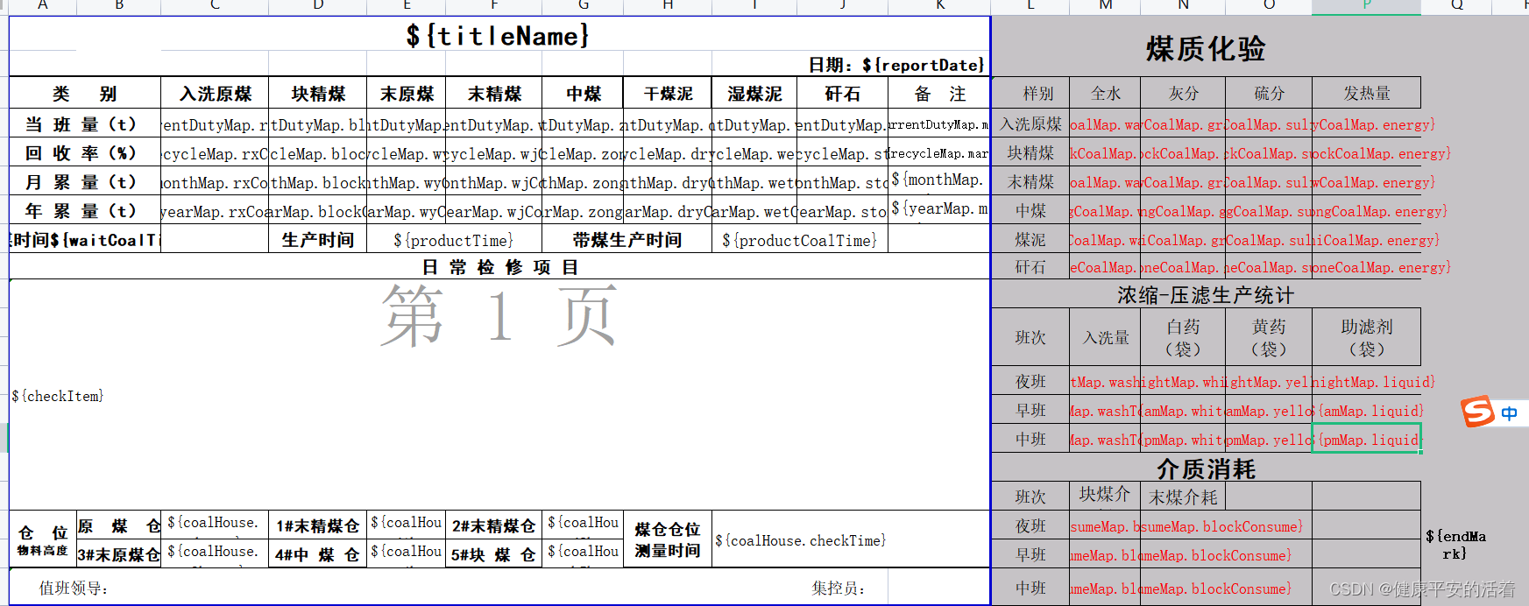Image resolution: width=1529 pixels, height=606 pixels.
Task: Toggle the 中 Chinese input mode indicator
Action: [x=1509, y=413]
